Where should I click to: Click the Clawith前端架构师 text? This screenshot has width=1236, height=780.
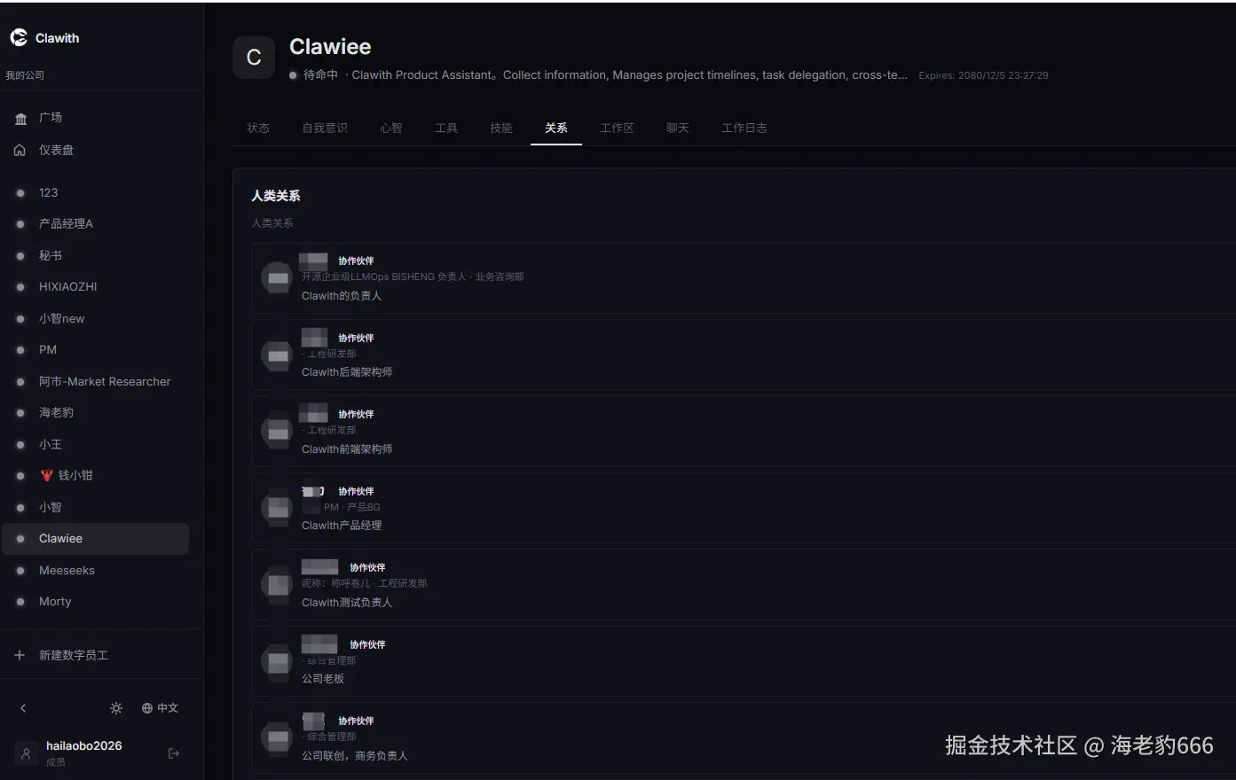pyautogui.click(x=347, y=449)
